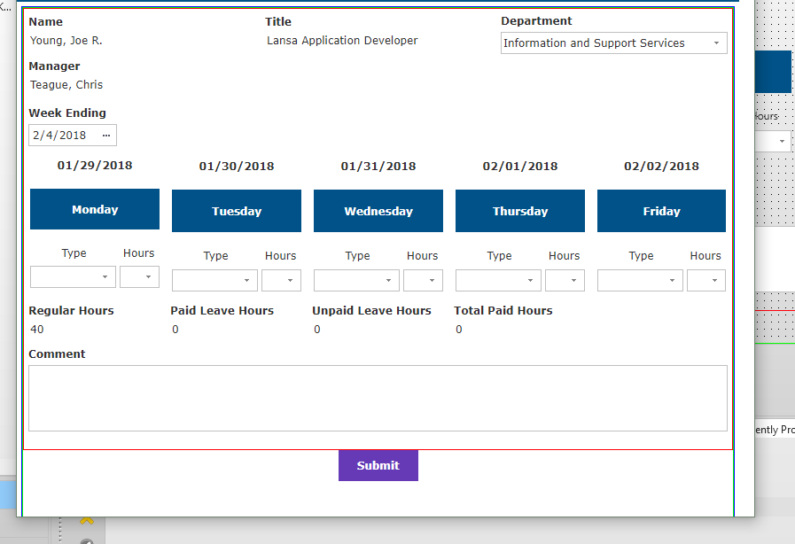The image size is (795, 544).
Task: Click the Friday button
Action: click(662, 211)
